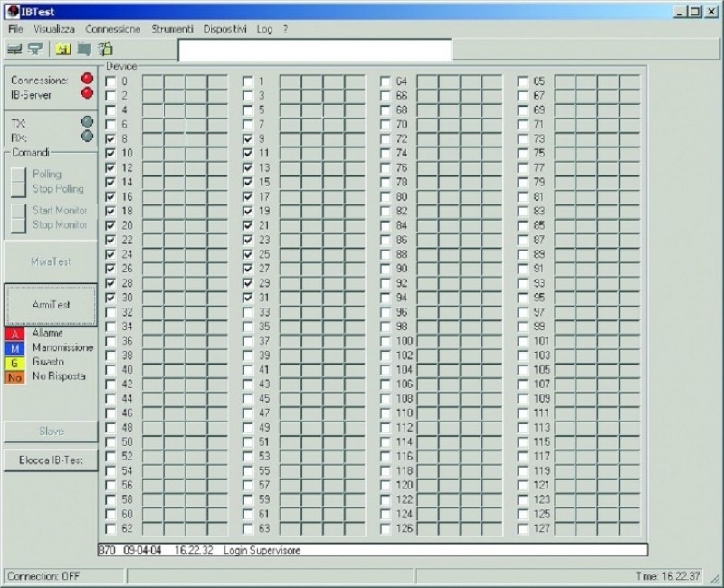Click the monitor/device toolbar icon

(x=84, y=50)
